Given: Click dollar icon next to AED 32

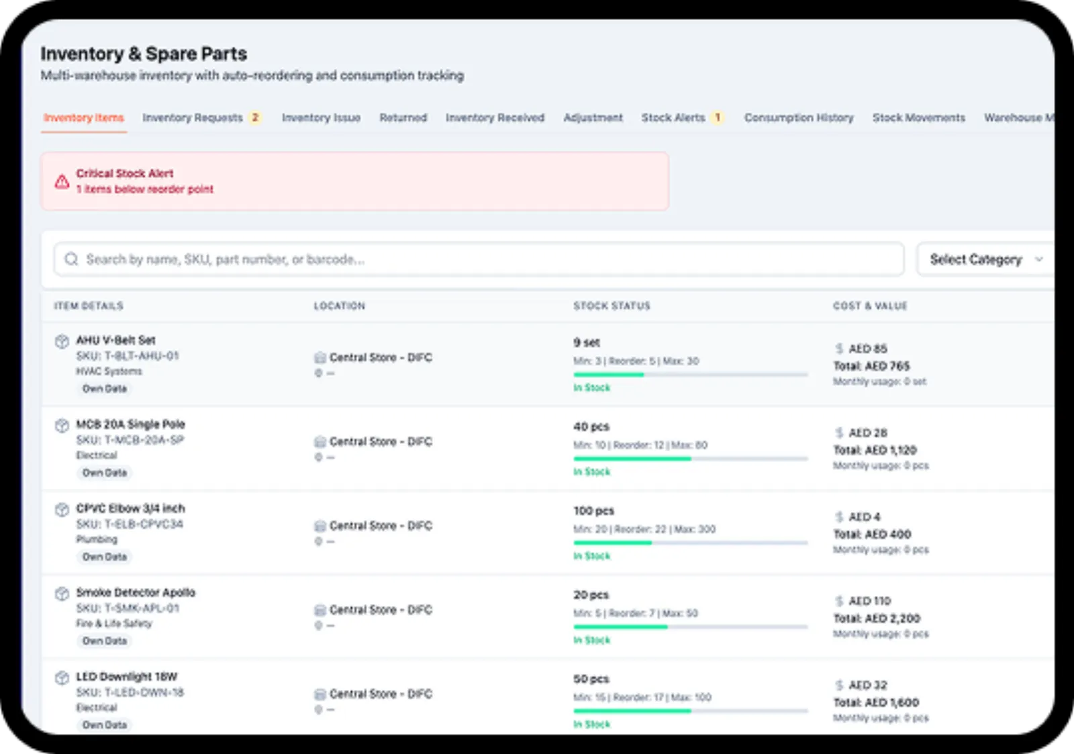Looking at the screenshot, I should [x=839, y=686].
